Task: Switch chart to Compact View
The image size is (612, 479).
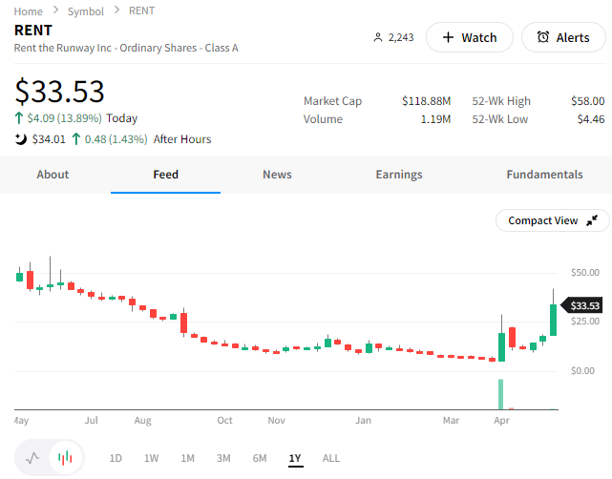Action: (x=552, y=220)
